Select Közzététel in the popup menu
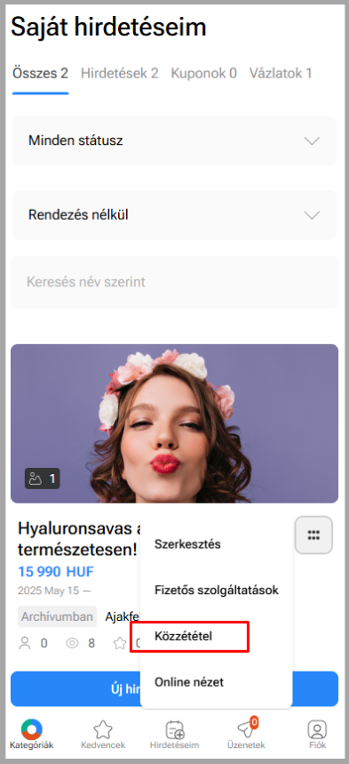 [183, 636]
